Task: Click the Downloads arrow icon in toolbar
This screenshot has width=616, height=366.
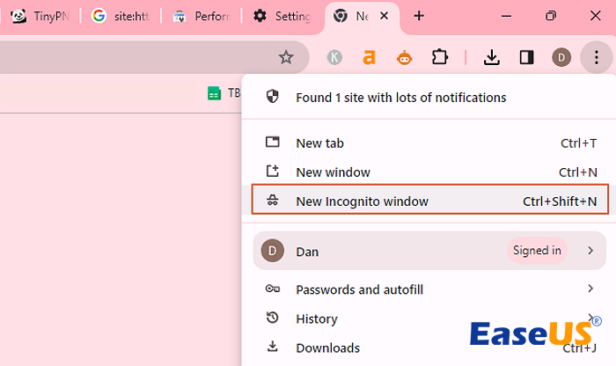Action: (x=492, y=57)
